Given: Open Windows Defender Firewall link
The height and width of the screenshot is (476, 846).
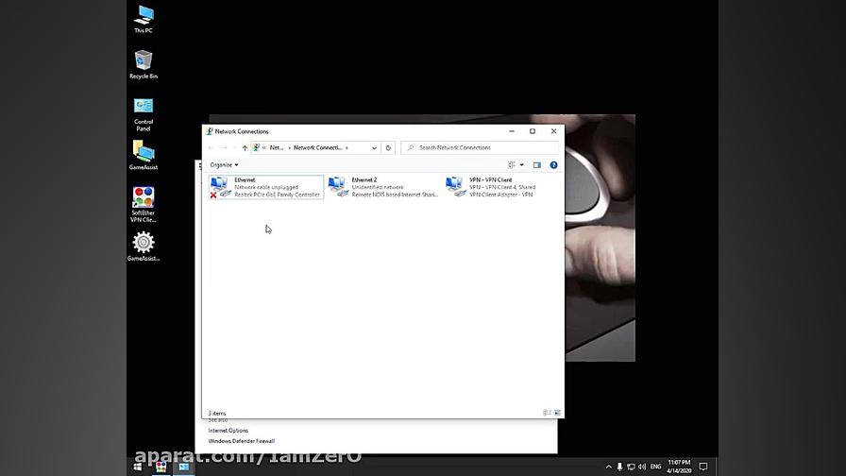Looking at the screenshot, I should [x=241, y=441].
